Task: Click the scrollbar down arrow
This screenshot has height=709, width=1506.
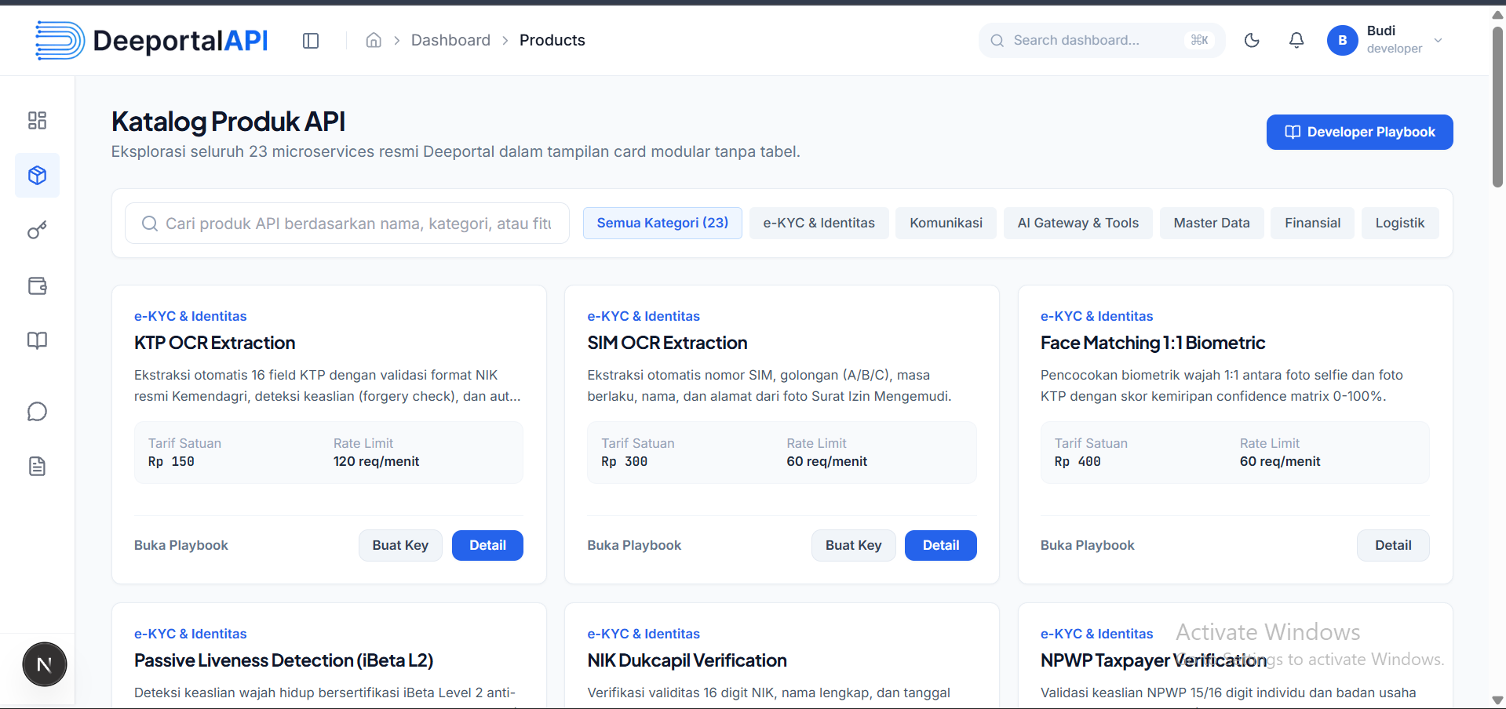Action: [1497, 700]
